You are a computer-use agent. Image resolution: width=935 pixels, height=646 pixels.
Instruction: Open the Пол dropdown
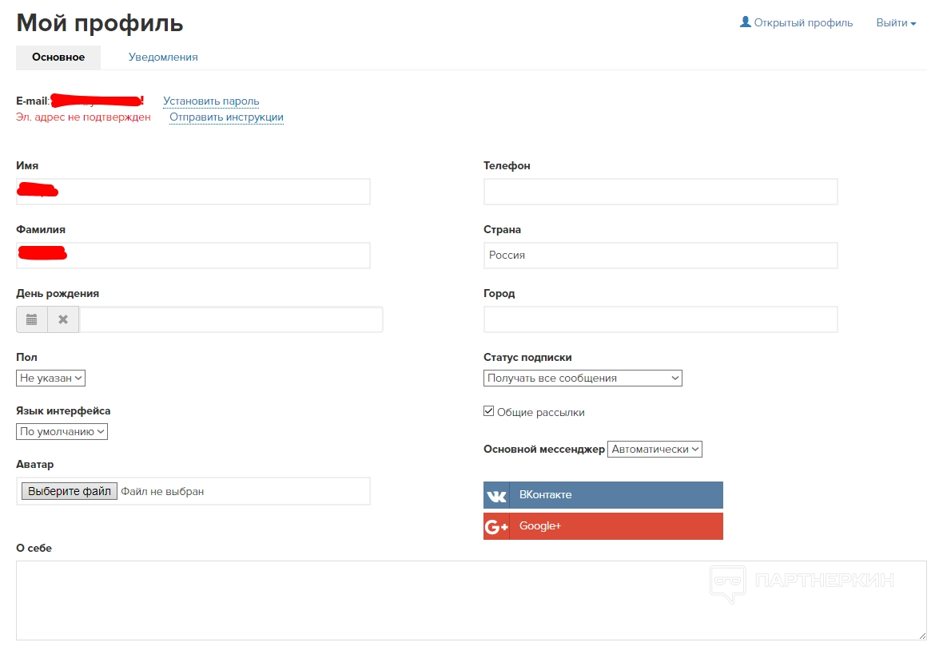coord(50,378)
